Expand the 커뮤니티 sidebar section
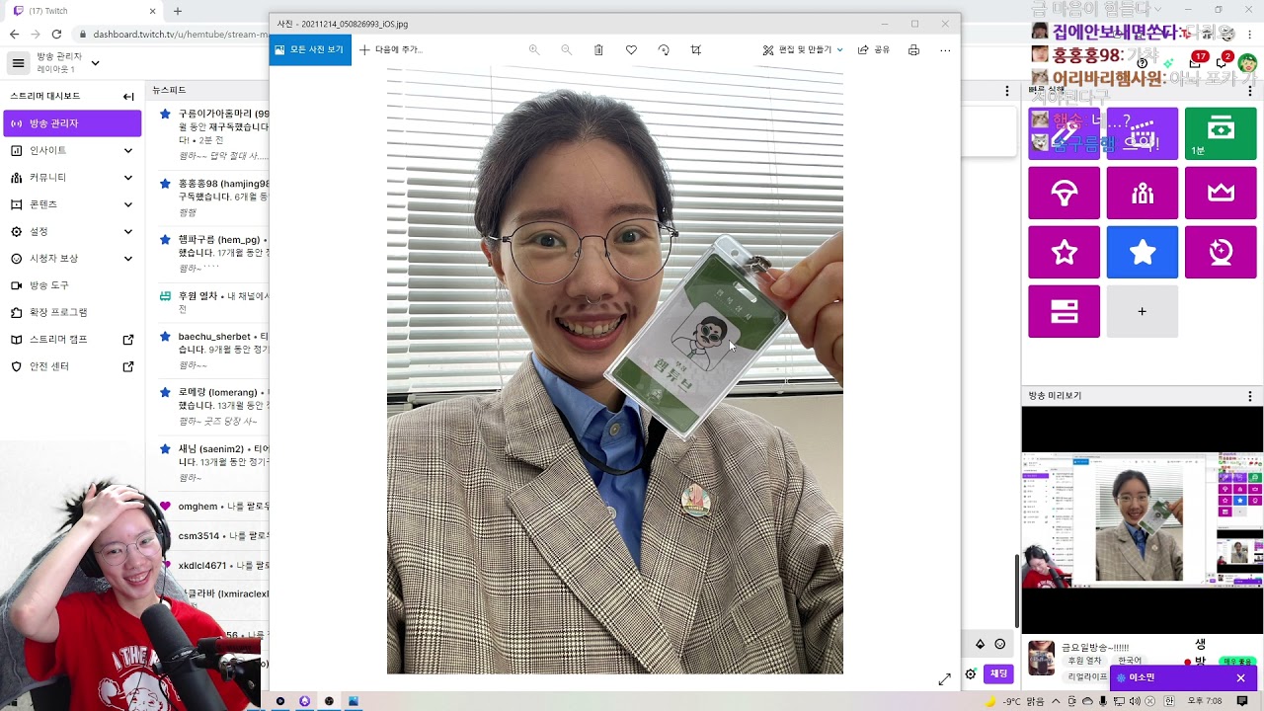The width and height of the screenshot is (1264, 711). (128, 177)
